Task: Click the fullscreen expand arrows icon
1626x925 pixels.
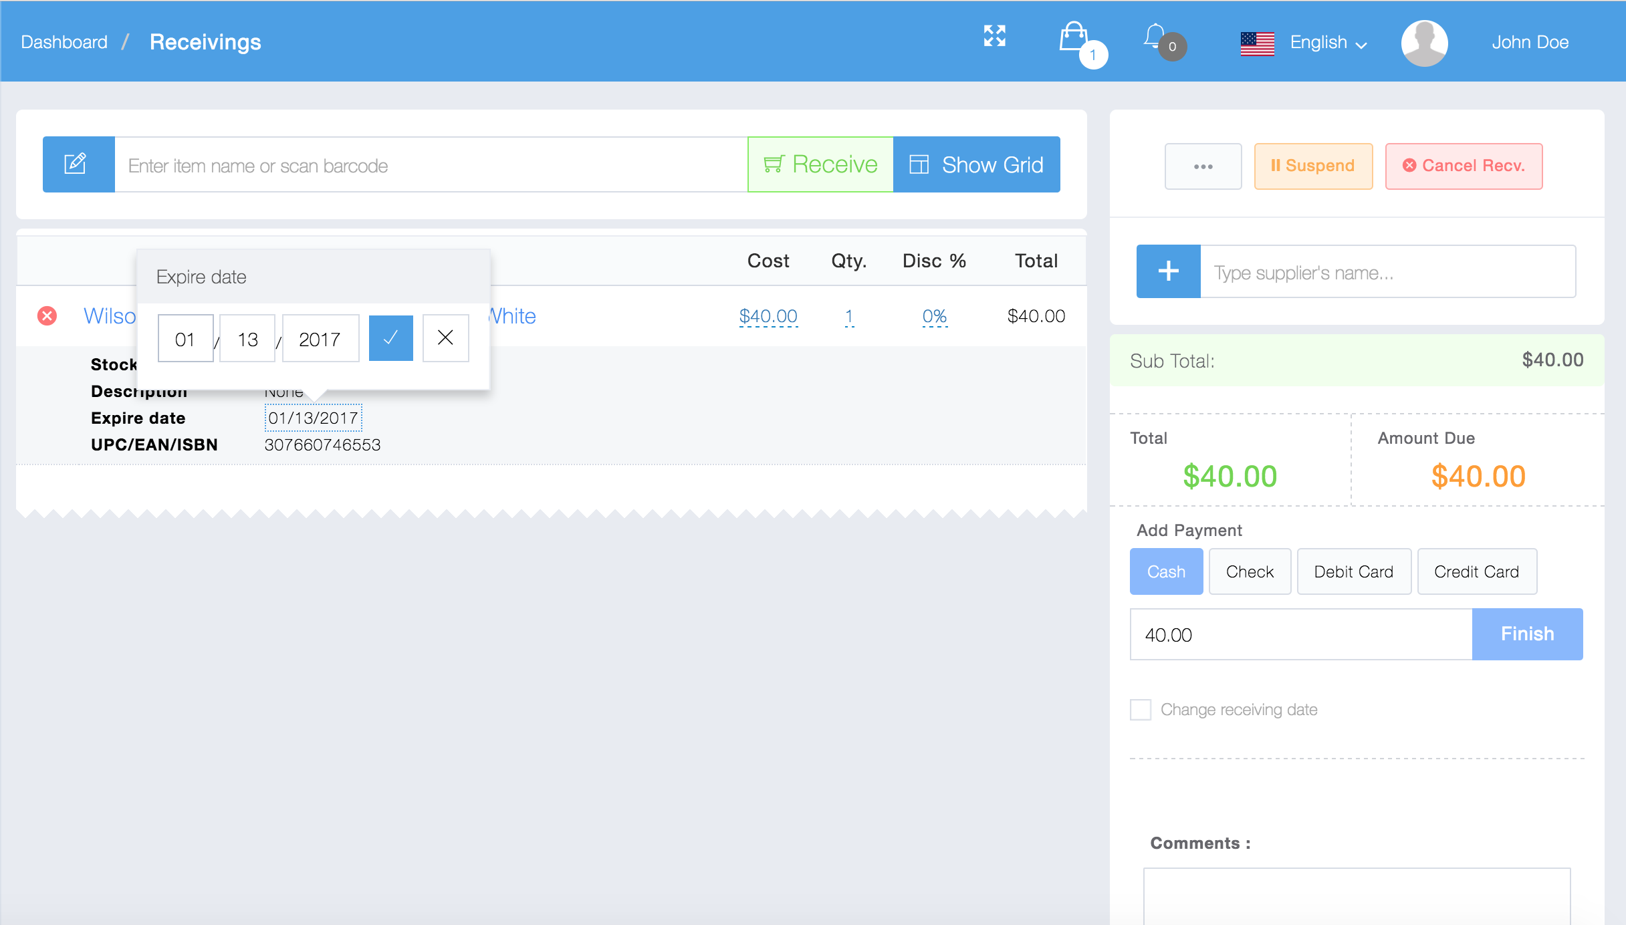Action: click(994, 36)
